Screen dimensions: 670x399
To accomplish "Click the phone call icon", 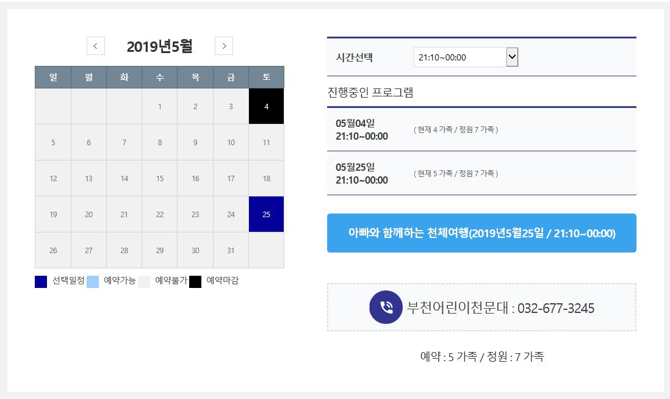I will coord(386,307).
